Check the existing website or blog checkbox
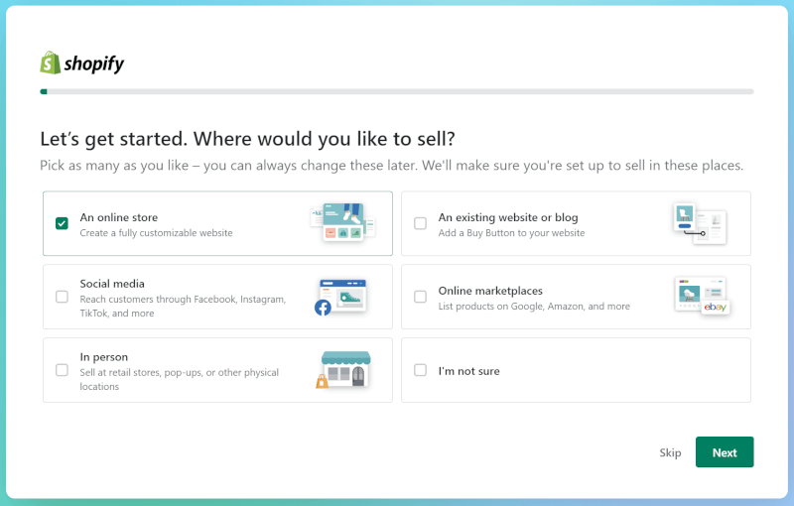Image resolution: width=794 pixels, height=506 pixels. (420, 223)
